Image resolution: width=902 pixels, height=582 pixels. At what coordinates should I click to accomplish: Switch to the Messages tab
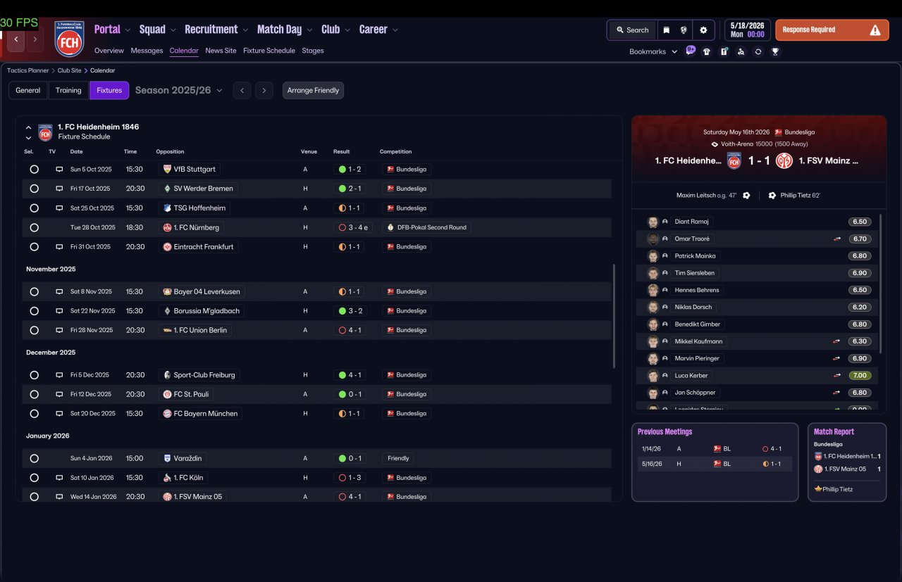tap(147, 51)
